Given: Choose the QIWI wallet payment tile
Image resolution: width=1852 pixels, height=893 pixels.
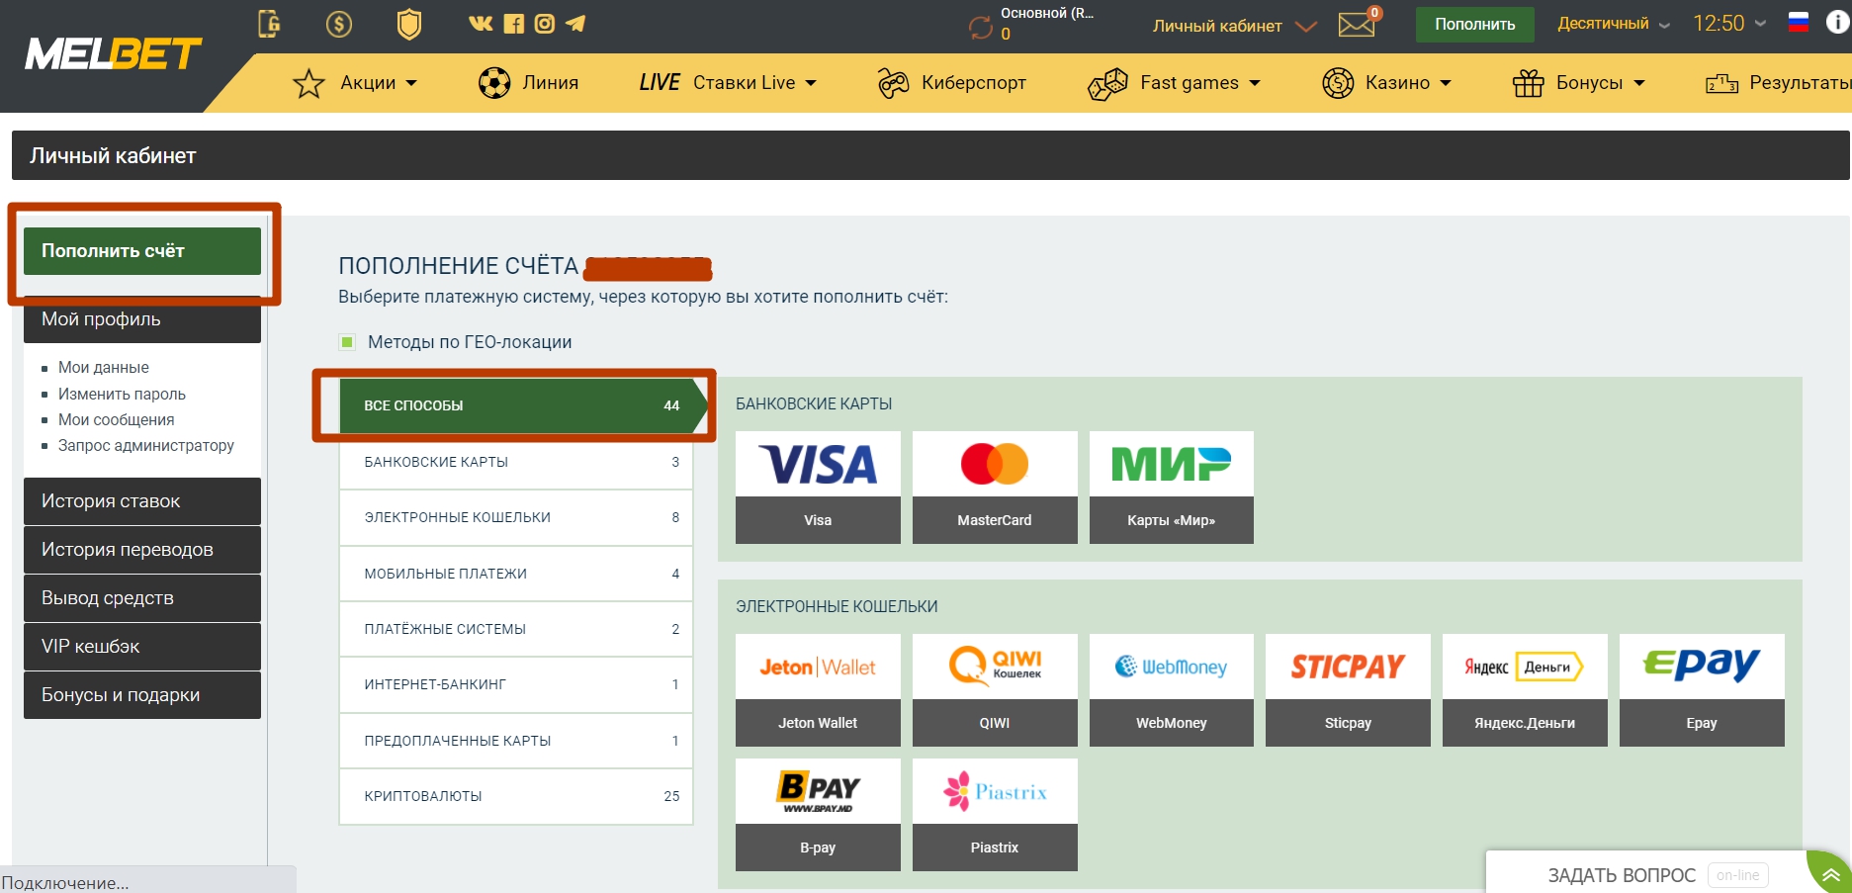Looking at the screenshot, I should (x=995, y=690).
